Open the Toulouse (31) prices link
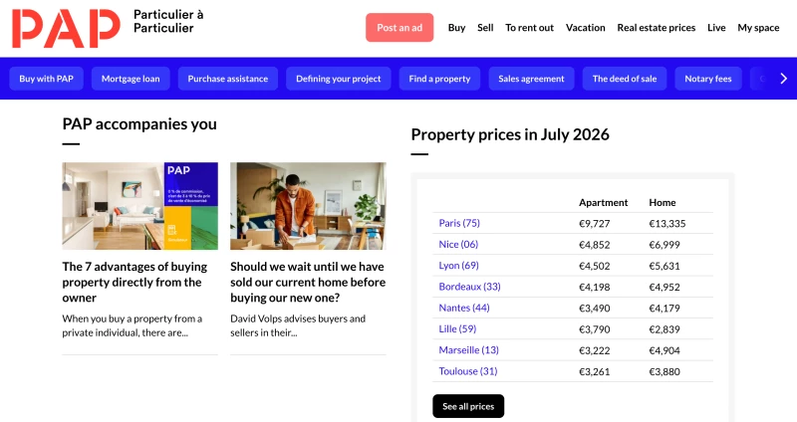The width and height of the screenshot is (797, 422). [x=467, y=371]
